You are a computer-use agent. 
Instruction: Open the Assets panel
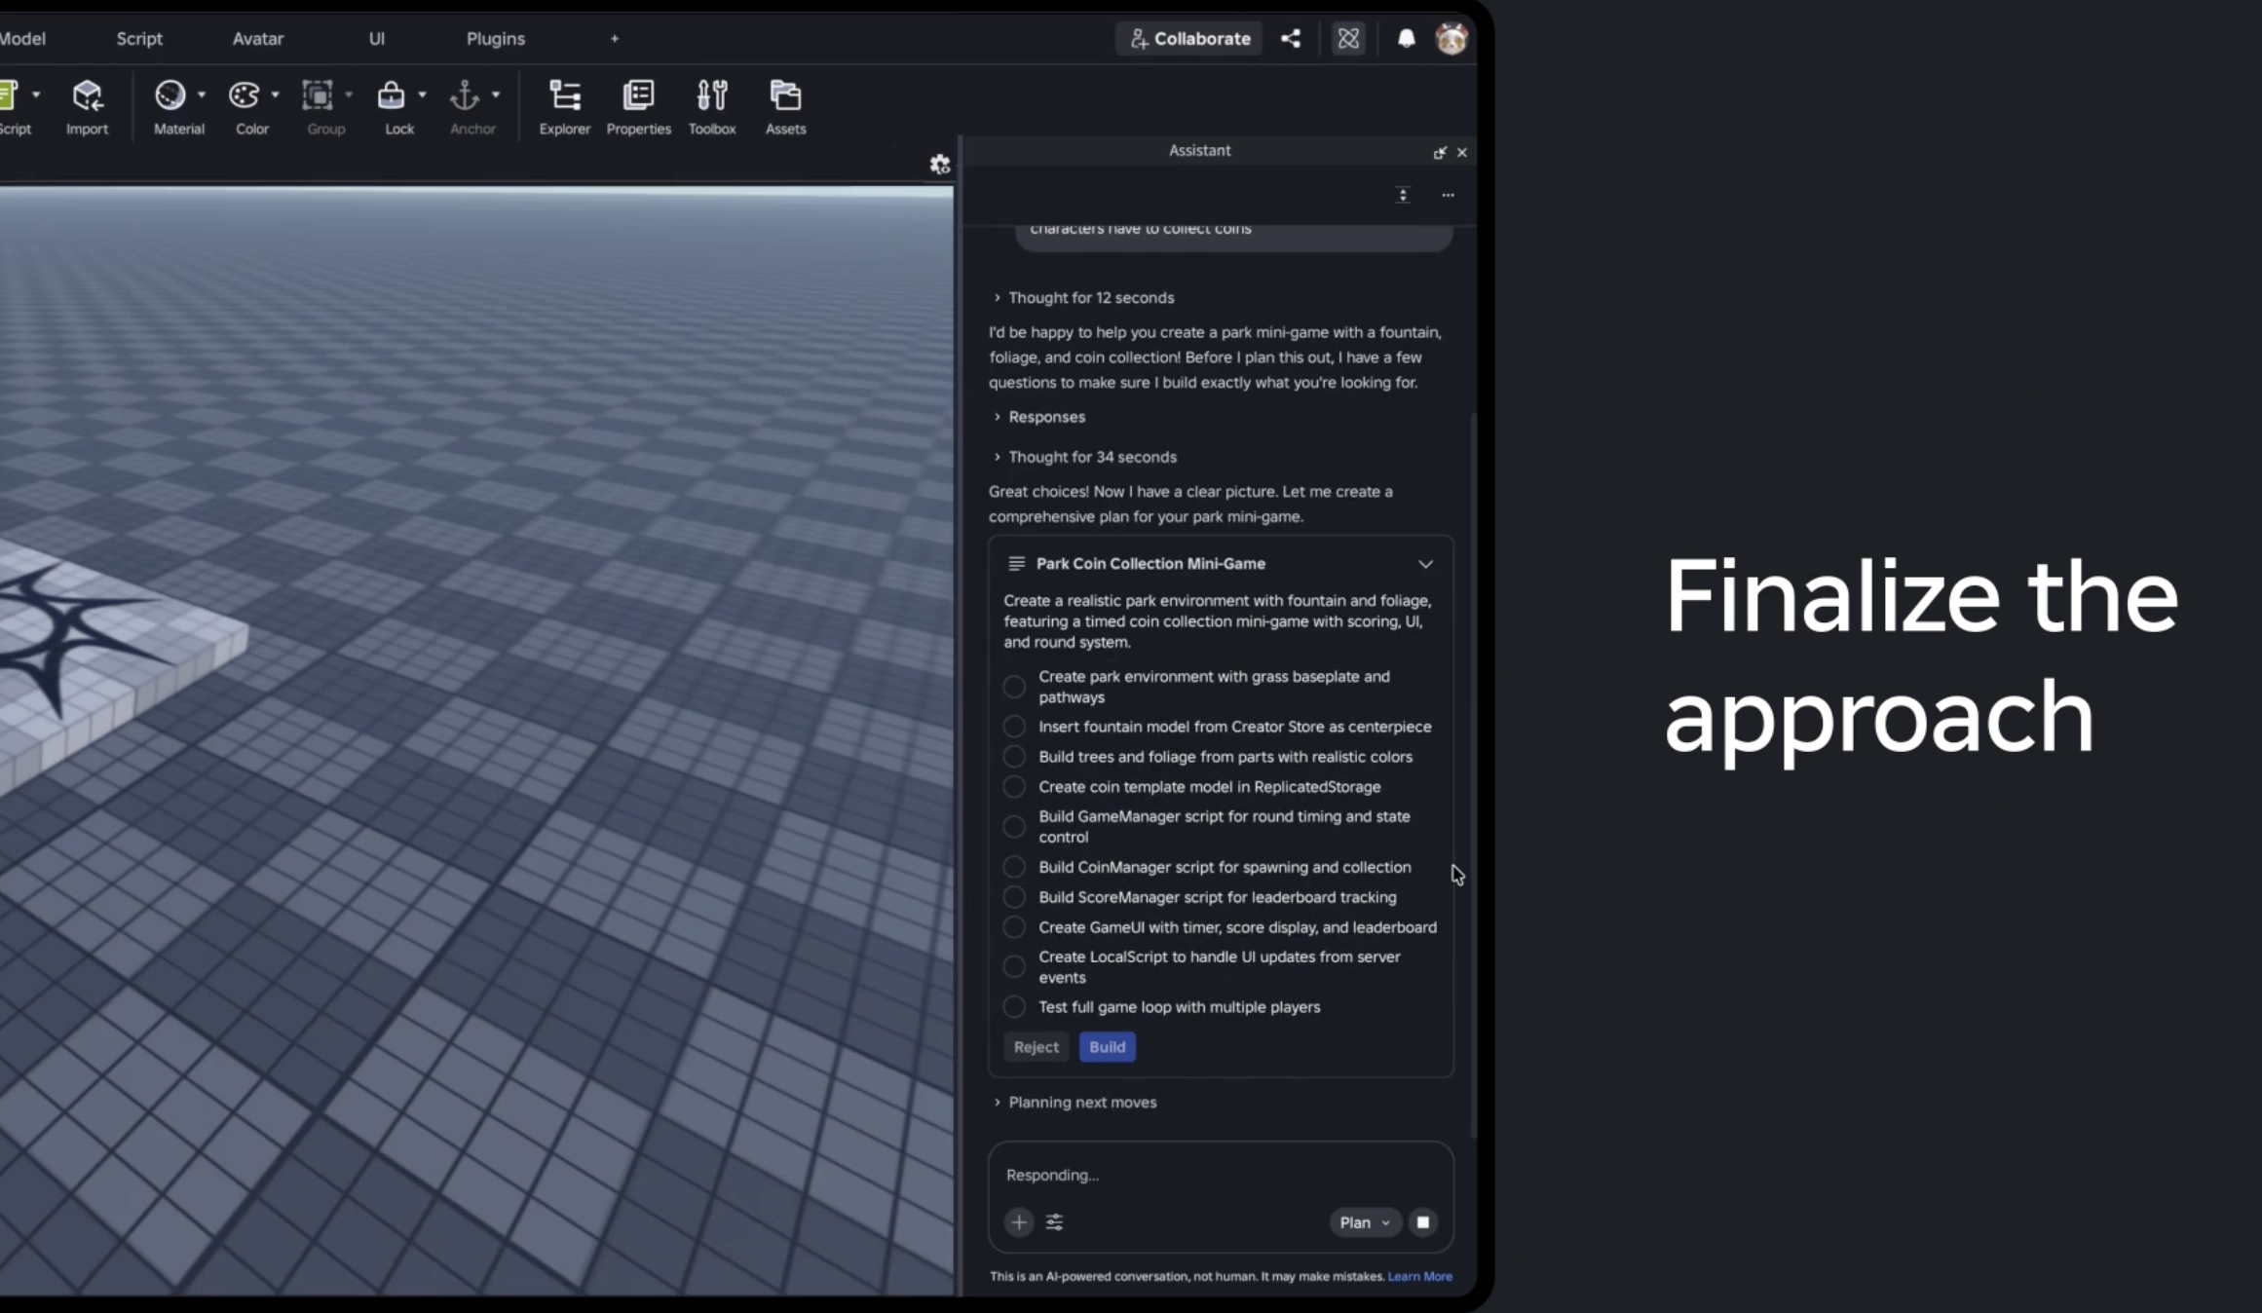(x=785, y=105)
